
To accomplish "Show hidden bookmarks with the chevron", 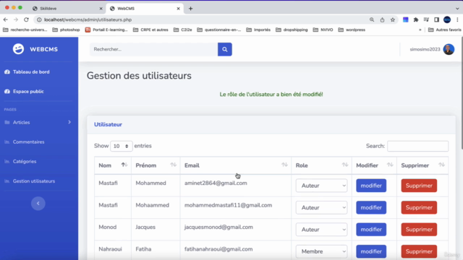I will click(x=420, y=30).
